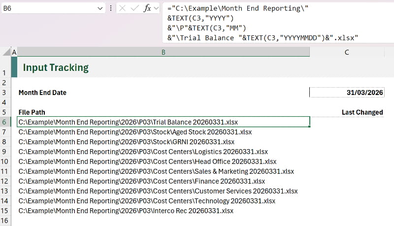The height and width of the screenshot is (226, 394).
Task: Click the Input Tracking title cell
Action: point(164,67)
